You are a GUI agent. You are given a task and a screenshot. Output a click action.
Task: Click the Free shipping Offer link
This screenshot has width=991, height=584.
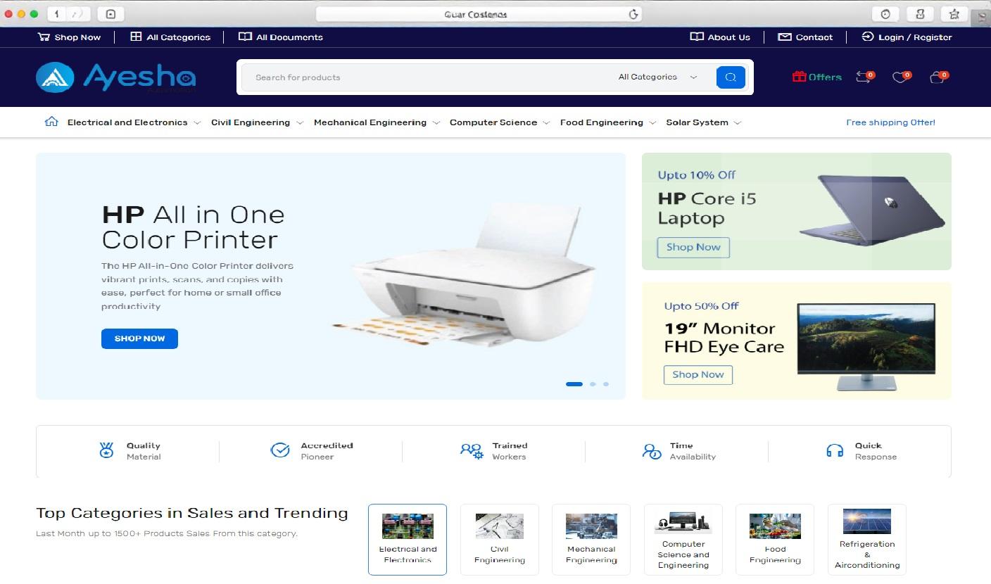click(890, 122)
